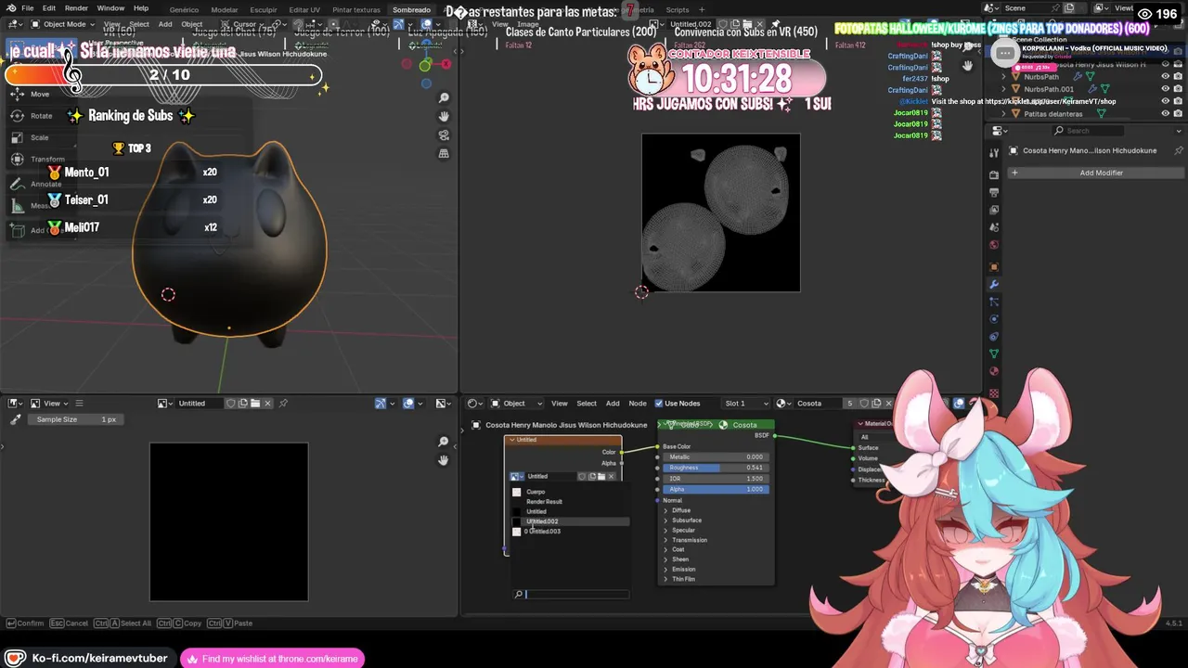Select Untitled.002 in image dropdown list
The image size is (1188, 668).
click(570, 521)
